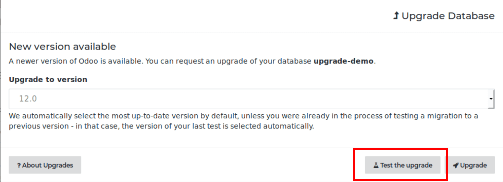503x182 pixels.
Task: Open the About Upgrades help button
Action: [x=45, y=165]
